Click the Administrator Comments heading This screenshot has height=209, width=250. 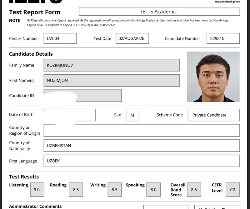point(35,206)
